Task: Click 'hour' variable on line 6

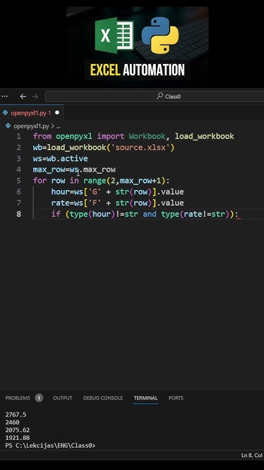Action: tap(60, 192)
